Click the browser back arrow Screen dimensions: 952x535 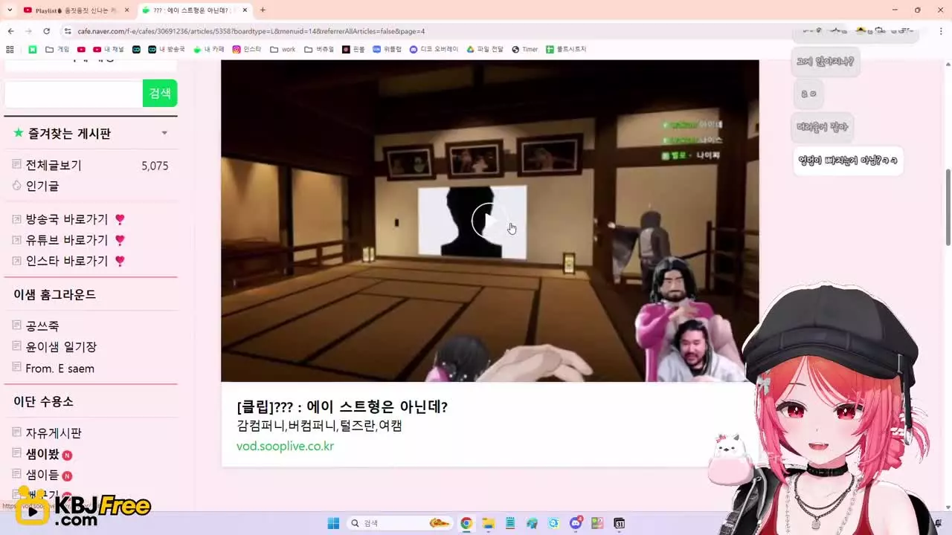pyautogui.click(x=10, y=31)
